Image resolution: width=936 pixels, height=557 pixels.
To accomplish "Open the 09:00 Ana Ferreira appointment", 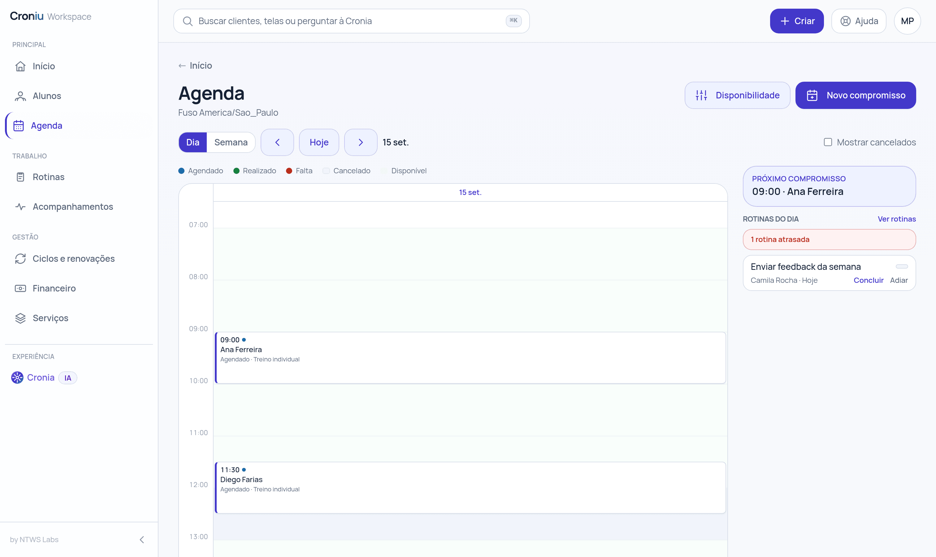I will click(470, 358).
